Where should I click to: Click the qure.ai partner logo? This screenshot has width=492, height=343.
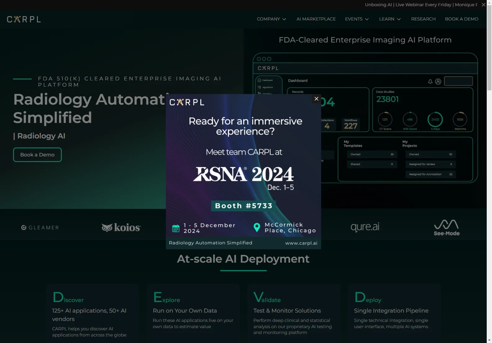[x=365, y=227]
